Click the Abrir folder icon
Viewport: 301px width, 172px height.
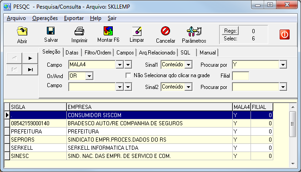[22, 31]
